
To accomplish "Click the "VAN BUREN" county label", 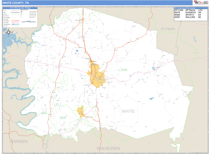I will coord(108,148).
